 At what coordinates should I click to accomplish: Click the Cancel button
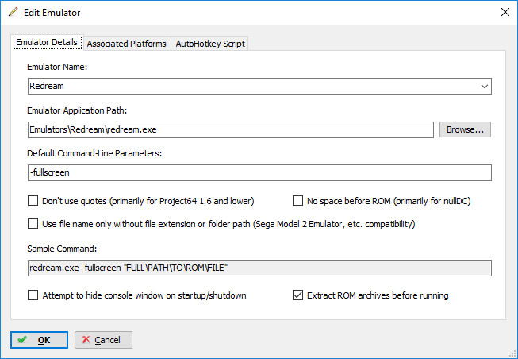click(103, 340)
